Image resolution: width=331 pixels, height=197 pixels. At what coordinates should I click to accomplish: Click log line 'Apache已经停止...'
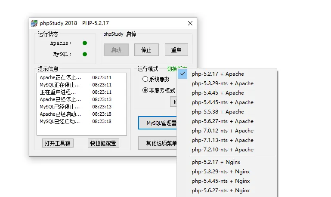tap(76, 99)
